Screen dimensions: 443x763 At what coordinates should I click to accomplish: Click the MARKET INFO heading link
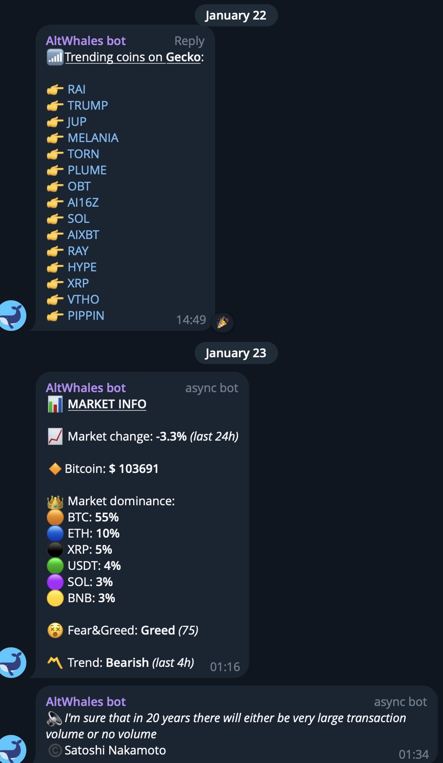(x=107, y=404)
